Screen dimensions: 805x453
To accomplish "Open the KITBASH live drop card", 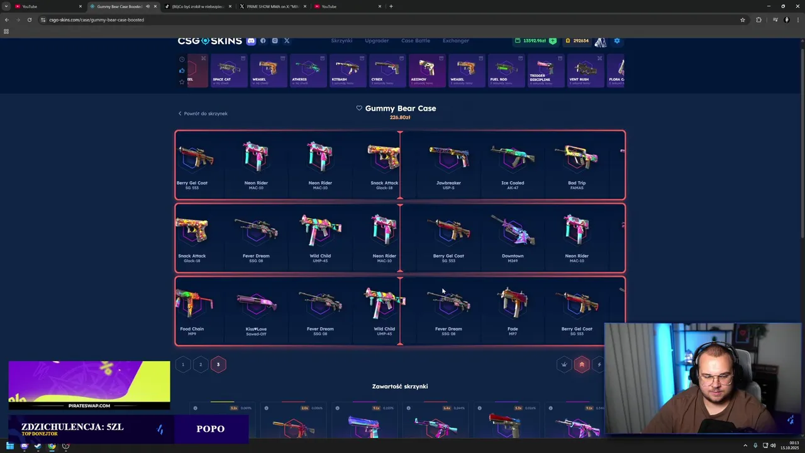I will pyautogui.click(x=347, y=70).
